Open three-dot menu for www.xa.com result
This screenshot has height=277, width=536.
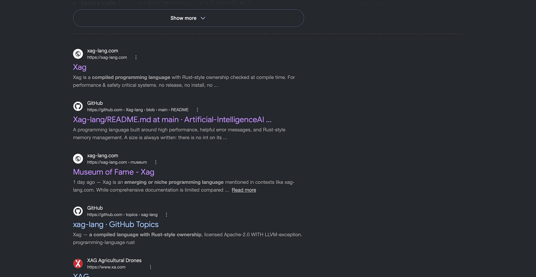[x=151, y=267]
